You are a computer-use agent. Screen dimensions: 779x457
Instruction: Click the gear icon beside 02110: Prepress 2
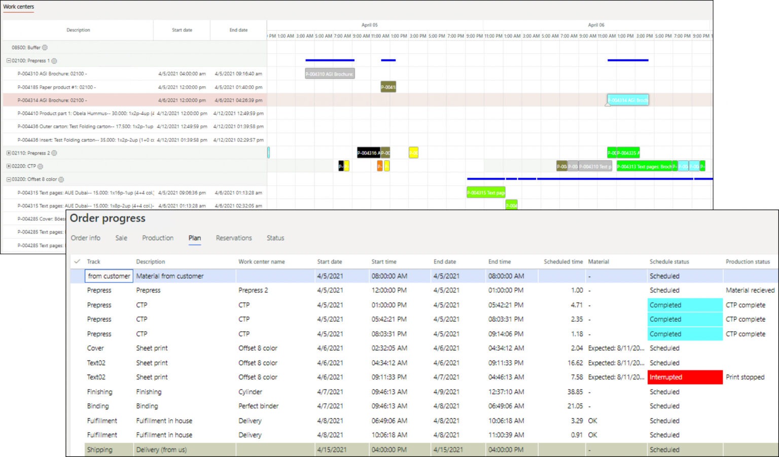click(54, 153)
